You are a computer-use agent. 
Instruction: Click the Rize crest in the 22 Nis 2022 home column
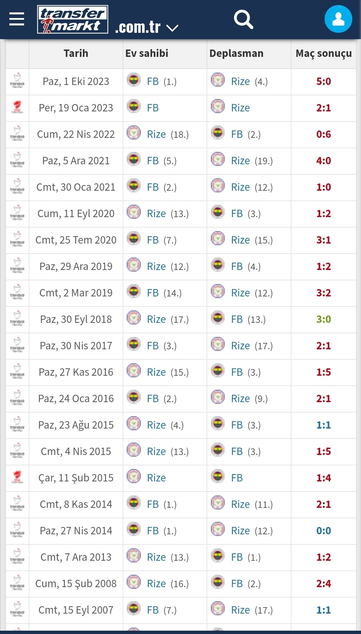[x=134, y=133]
